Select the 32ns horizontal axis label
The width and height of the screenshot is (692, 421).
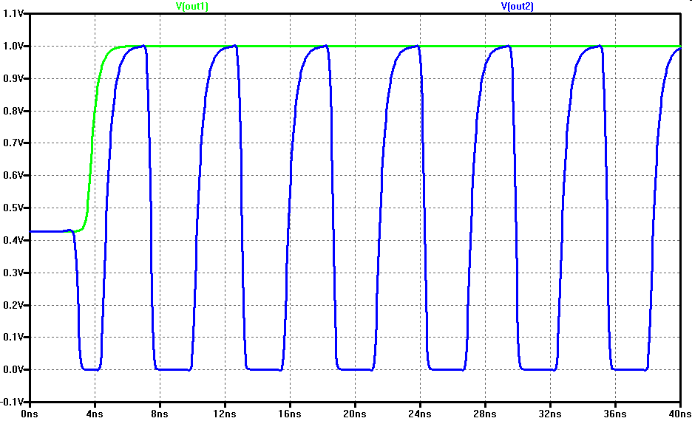[550, 413]
